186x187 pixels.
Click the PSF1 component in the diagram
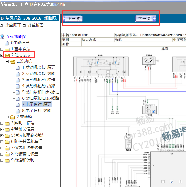click(x=101, y=66)
